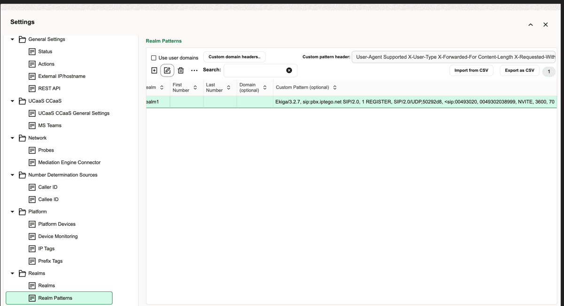Enable the Use user domains checkbox
Screen dimensions: 564x306
tap(153, 57)
